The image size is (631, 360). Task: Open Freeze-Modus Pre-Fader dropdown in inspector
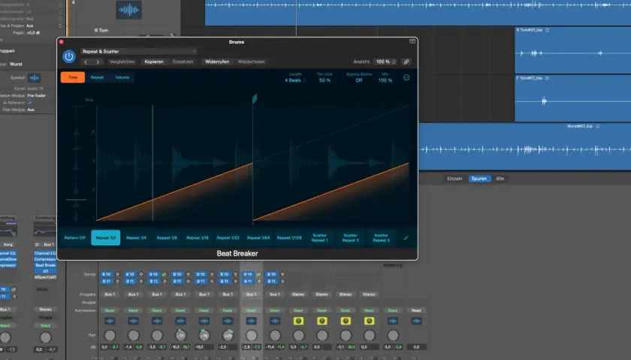click(36, 96)
